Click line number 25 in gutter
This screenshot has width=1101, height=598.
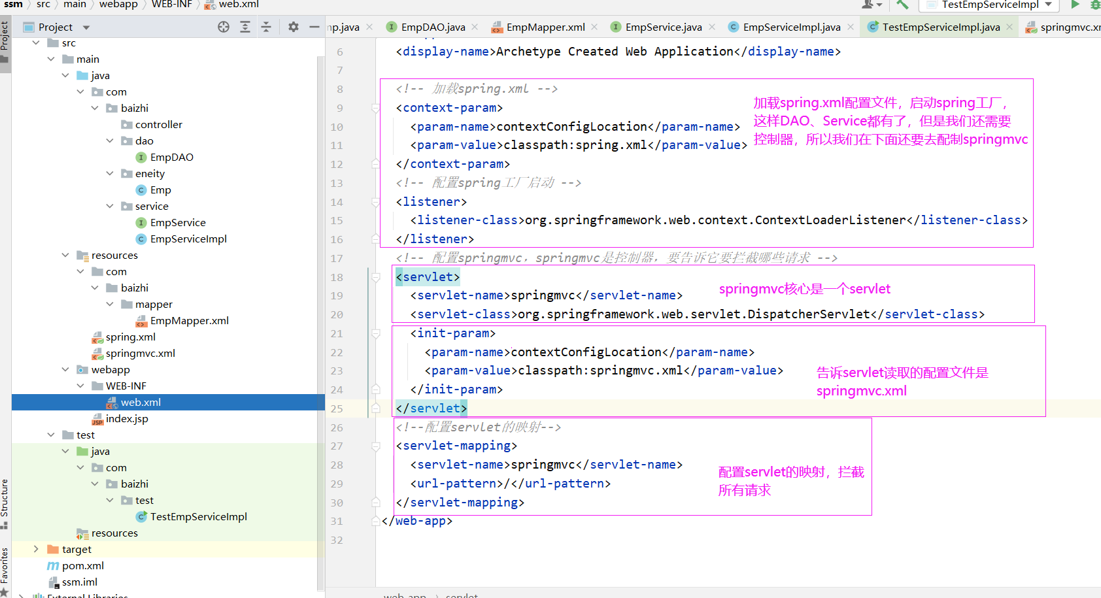337,408
